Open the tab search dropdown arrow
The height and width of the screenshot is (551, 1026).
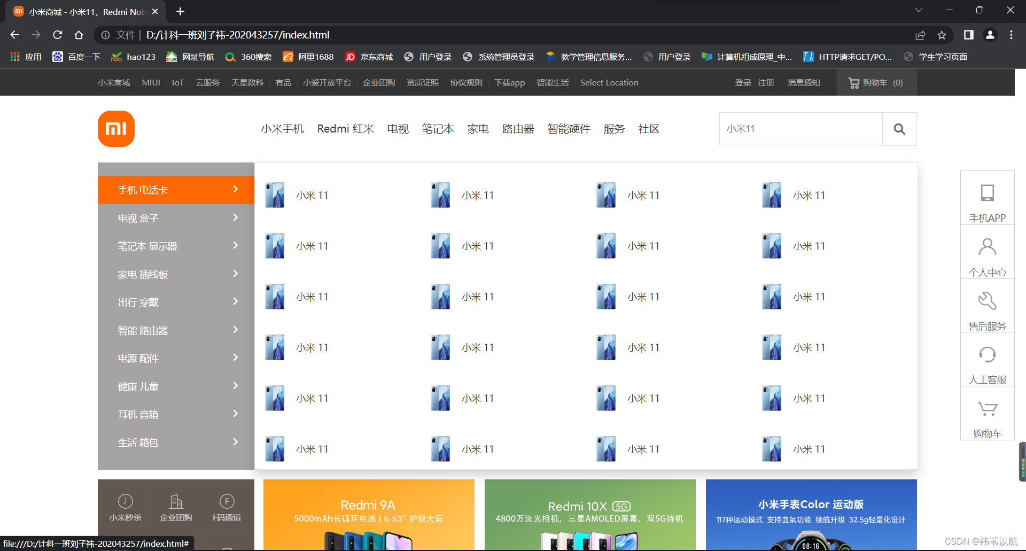pos(919,10)
